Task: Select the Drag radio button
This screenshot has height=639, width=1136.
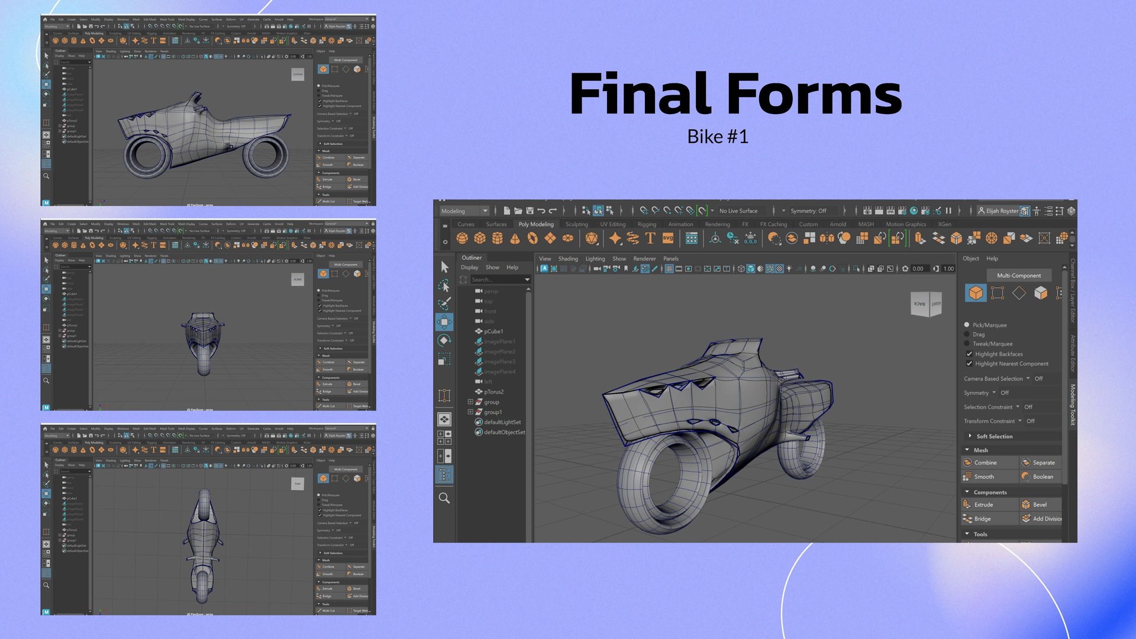Action: point(967,334)
